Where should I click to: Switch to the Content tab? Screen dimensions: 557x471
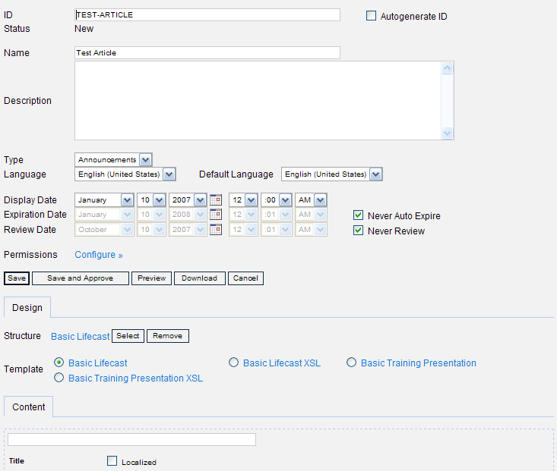click(x=28, y=407)
